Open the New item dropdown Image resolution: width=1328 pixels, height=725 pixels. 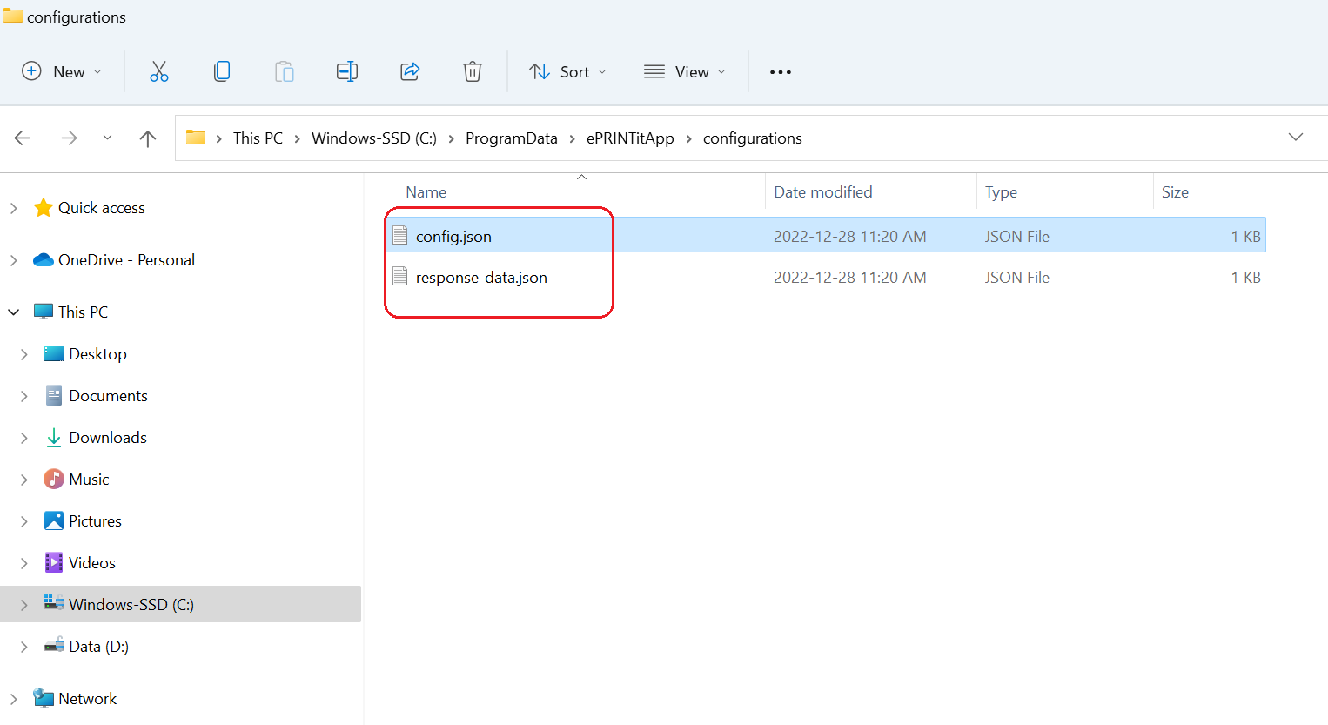62,72
